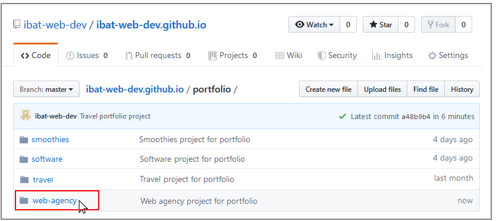Switch to the Security tab
The image size is (496, 221).
click(x=337, y=56)
